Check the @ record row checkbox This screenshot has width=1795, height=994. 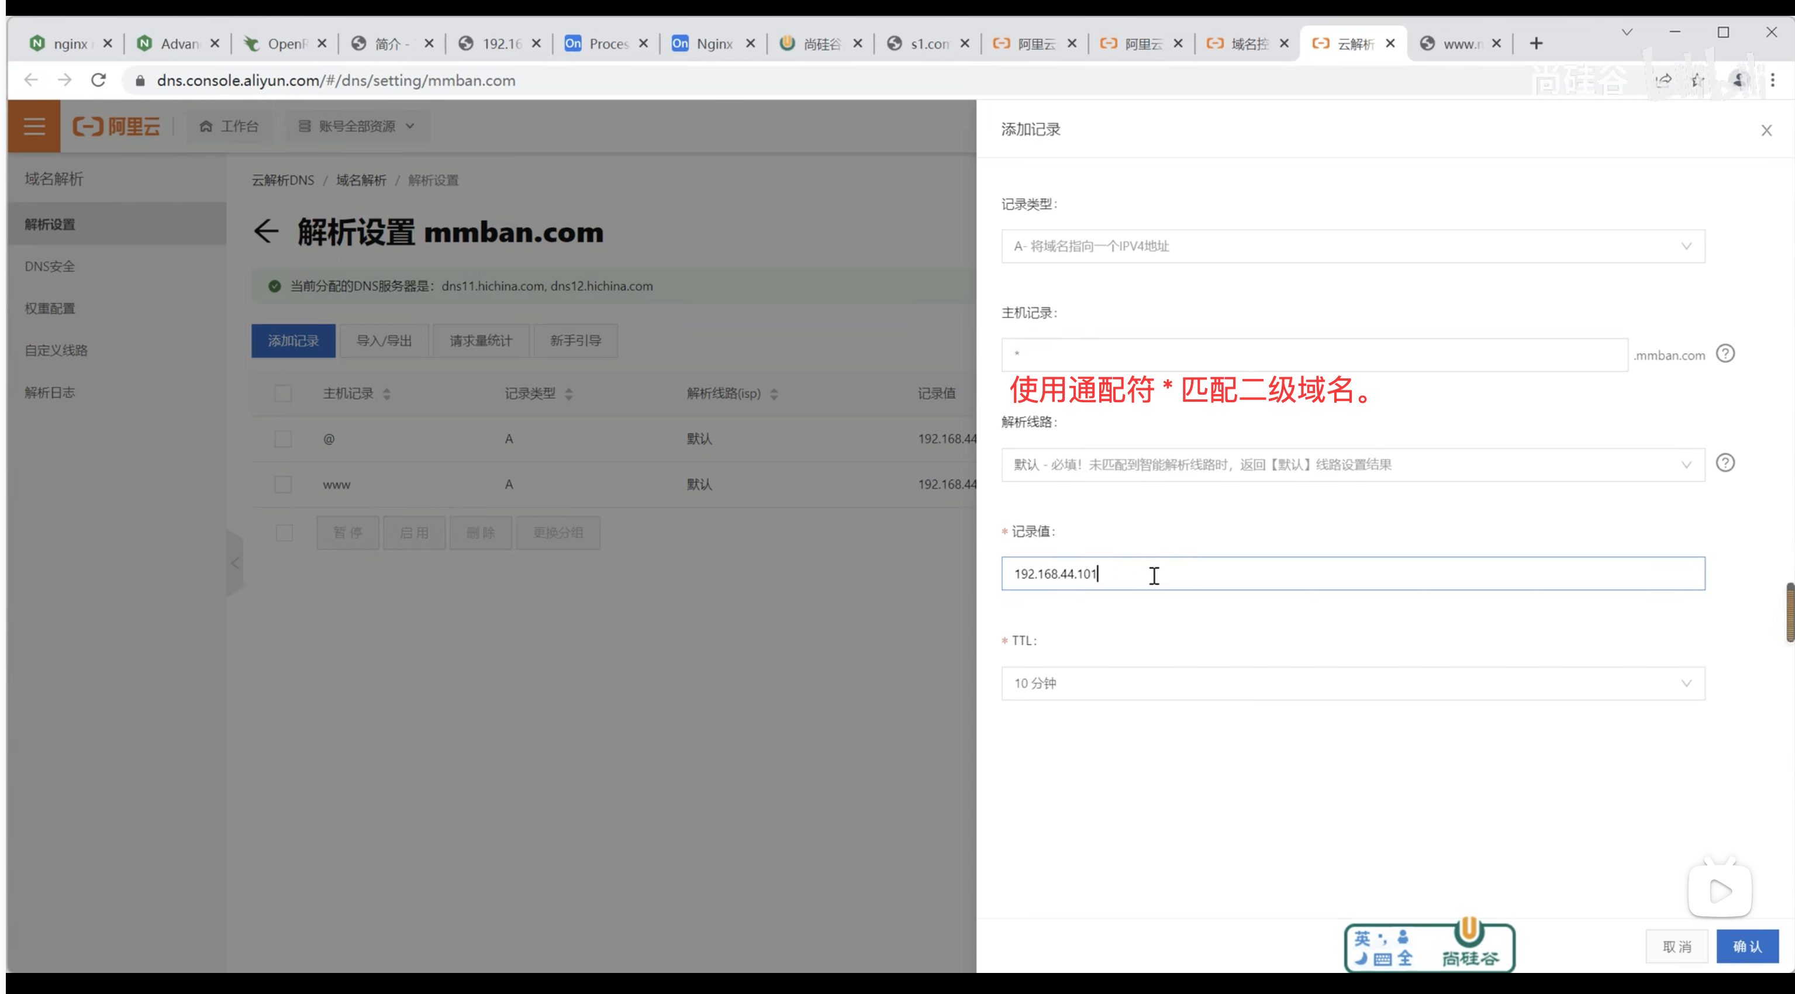[283, 439]
